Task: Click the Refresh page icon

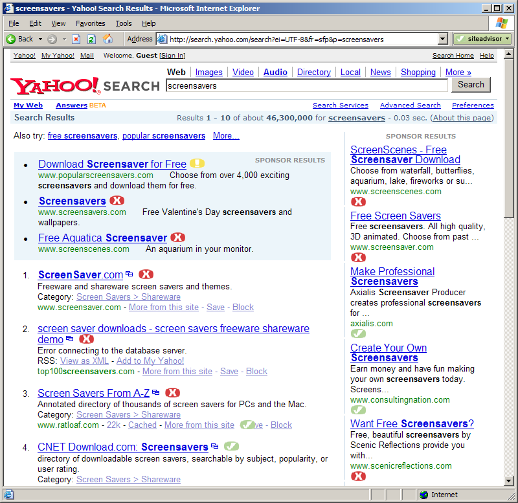Action: tap(91, 39)
